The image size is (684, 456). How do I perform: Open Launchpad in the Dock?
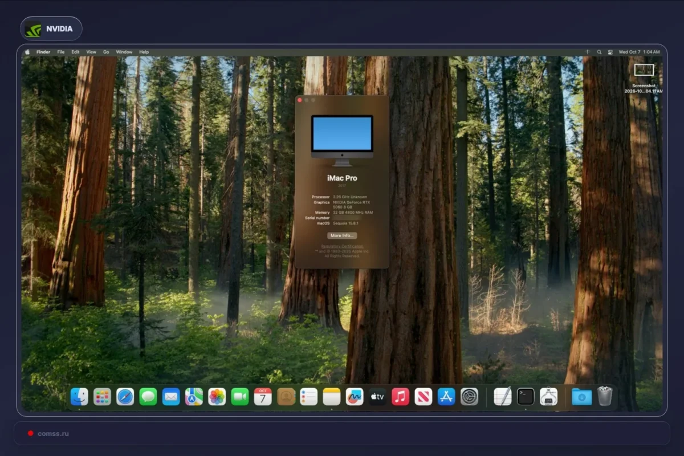click(x=102, y=396)
